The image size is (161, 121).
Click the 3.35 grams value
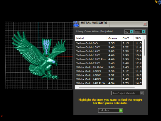(111, 43)
